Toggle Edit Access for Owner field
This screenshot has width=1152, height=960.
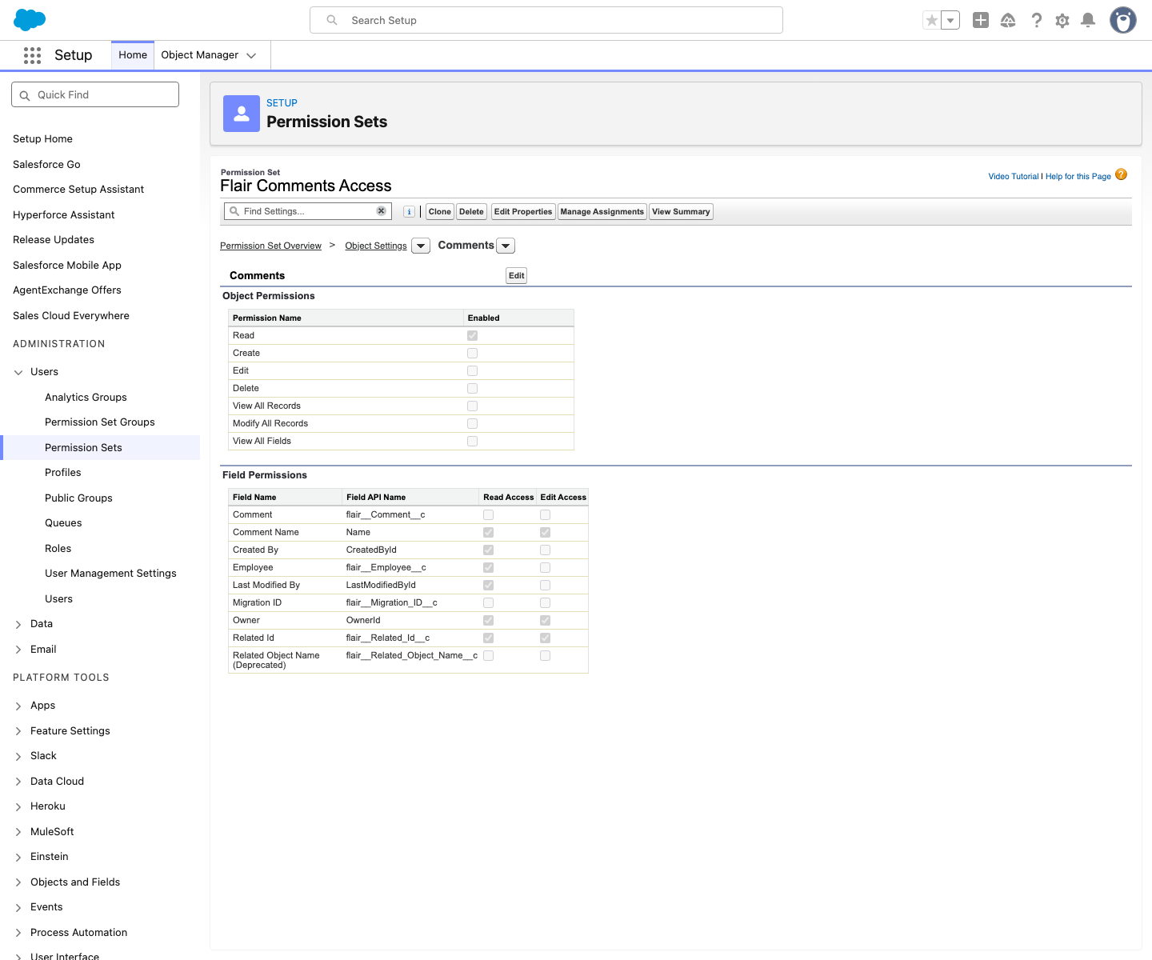coord(546,621)
